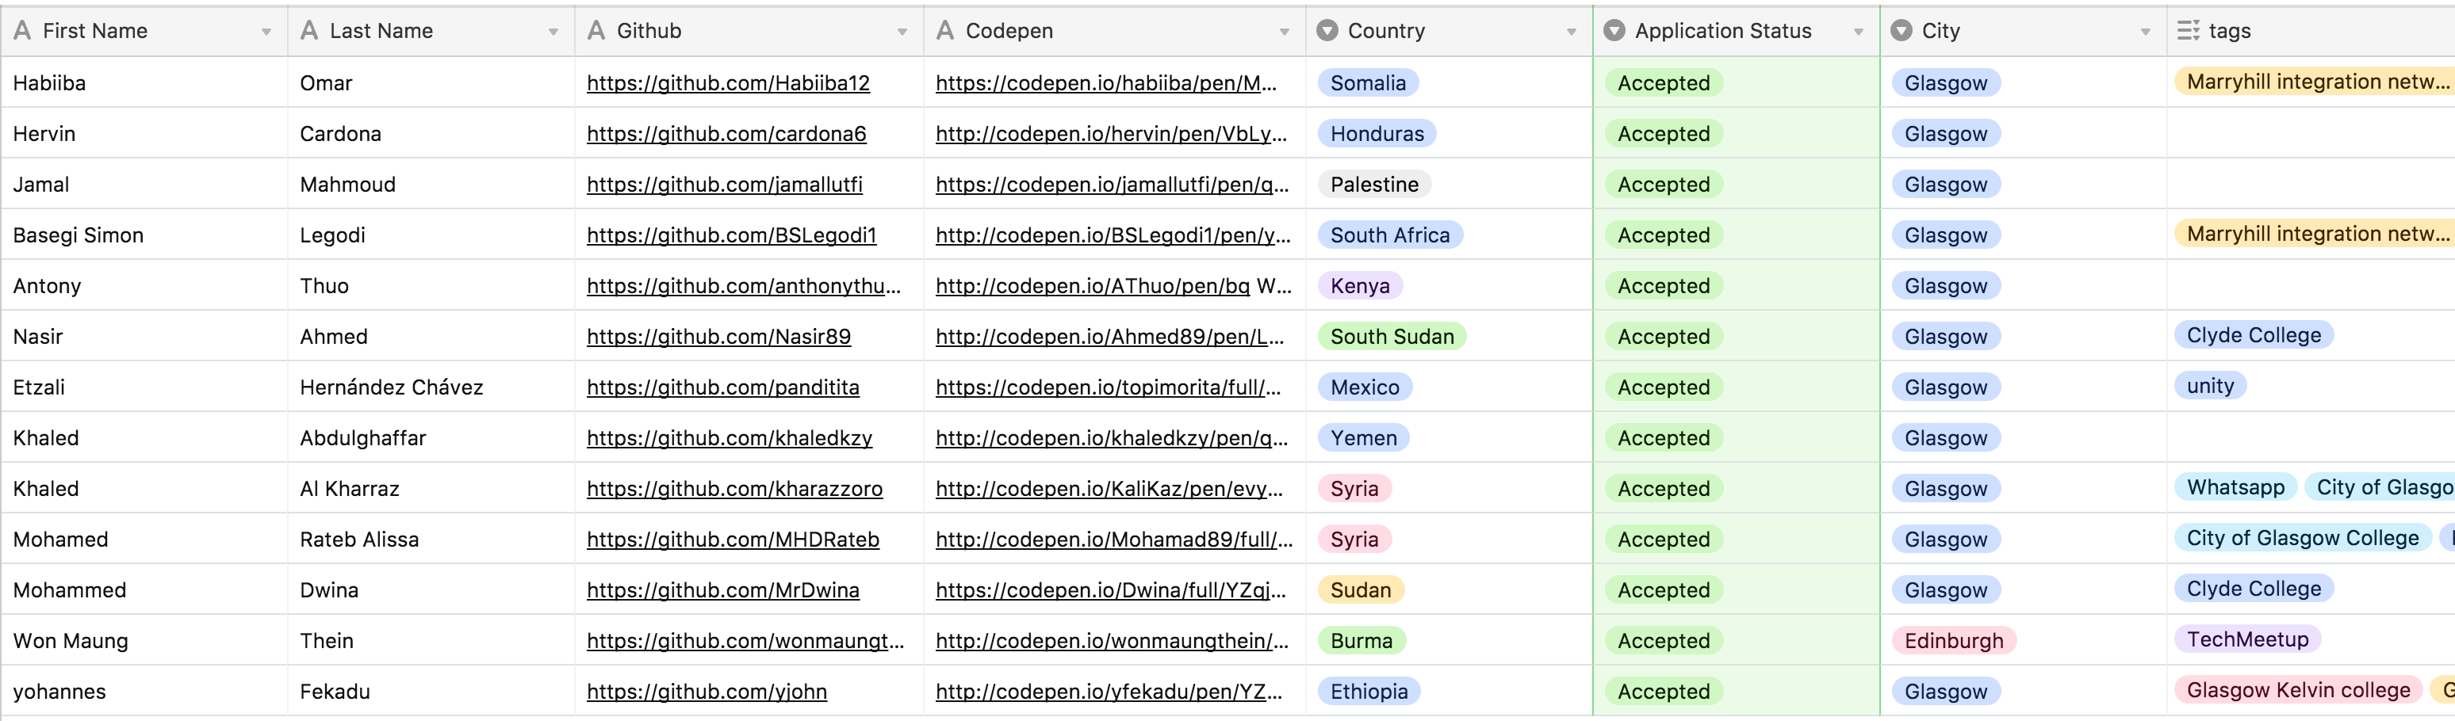Click the Github column text type icon
Image resolution: width=2455 pixels, height=721 pixels.
click(x=596, y=30)
